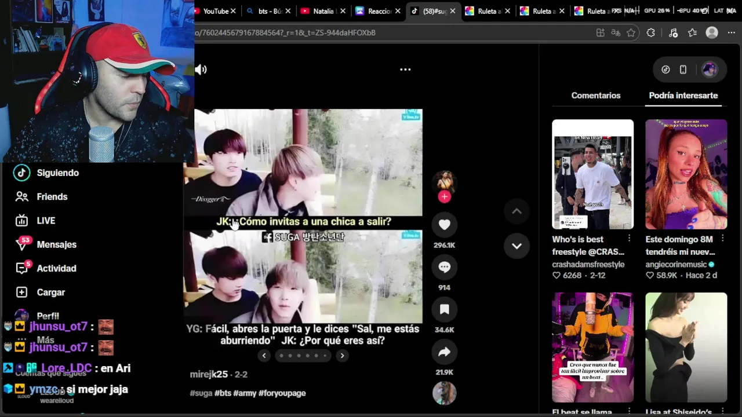Close the YouTube browser tab
Screen dimensions: 742x417
click(233, 11)
